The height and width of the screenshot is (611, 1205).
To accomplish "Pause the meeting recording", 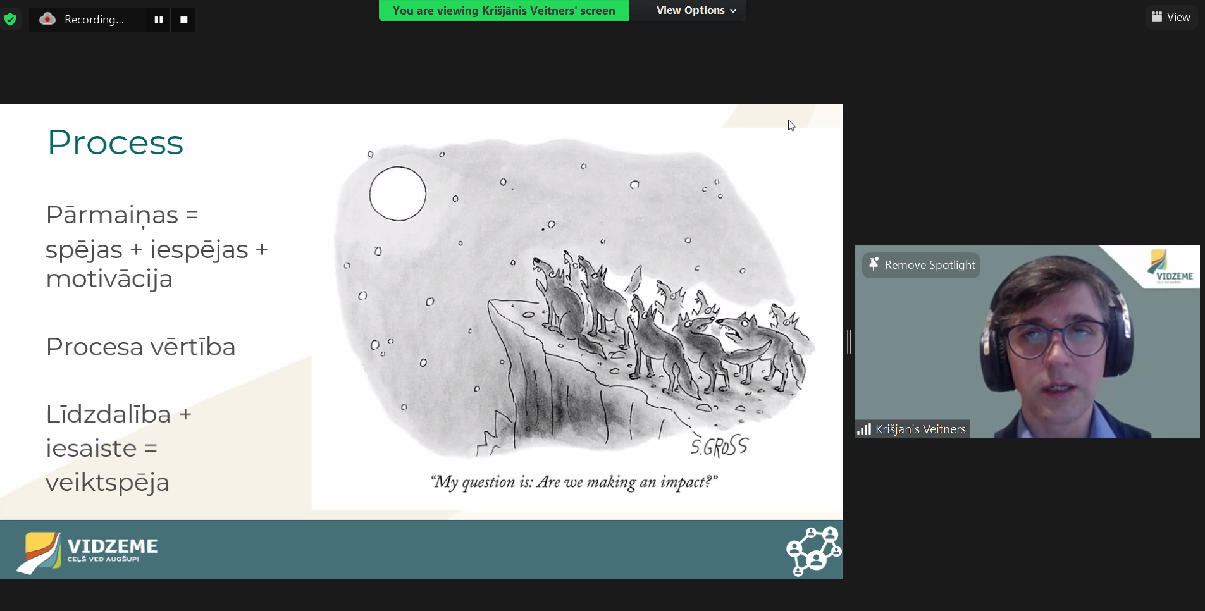I will click(x=158, y=20).
